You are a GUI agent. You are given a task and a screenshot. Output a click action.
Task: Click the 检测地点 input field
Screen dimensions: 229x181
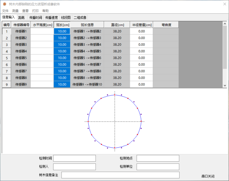[158, 158]
